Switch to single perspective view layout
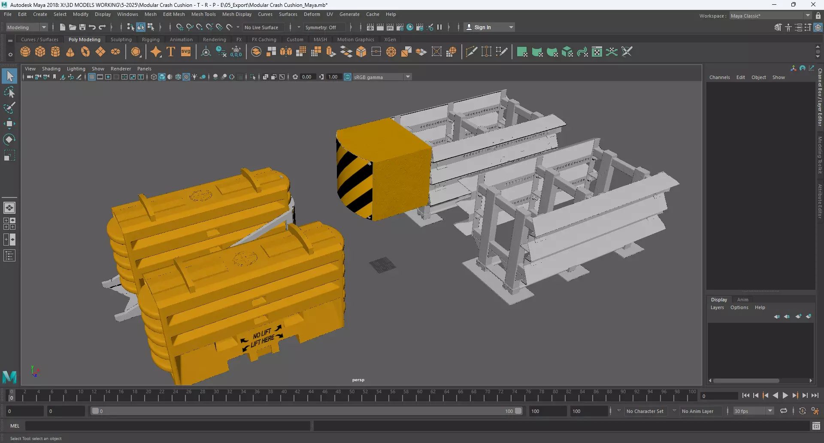This screenshot has height=443, width=824. click(9, 208)
